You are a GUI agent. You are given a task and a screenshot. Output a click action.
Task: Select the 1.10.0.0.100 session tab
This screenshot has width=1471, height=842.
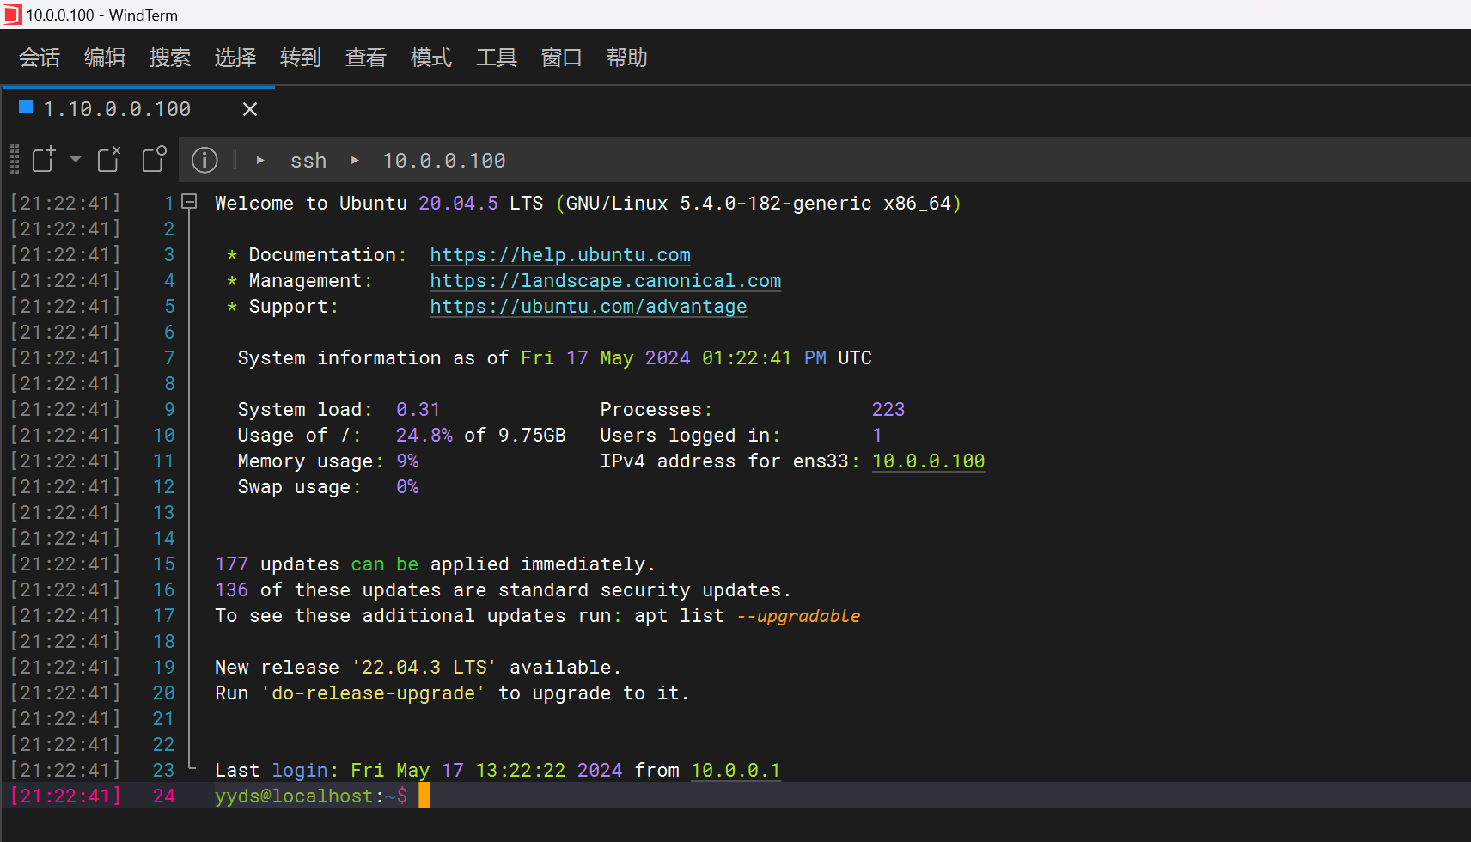[x=118, y=109]
